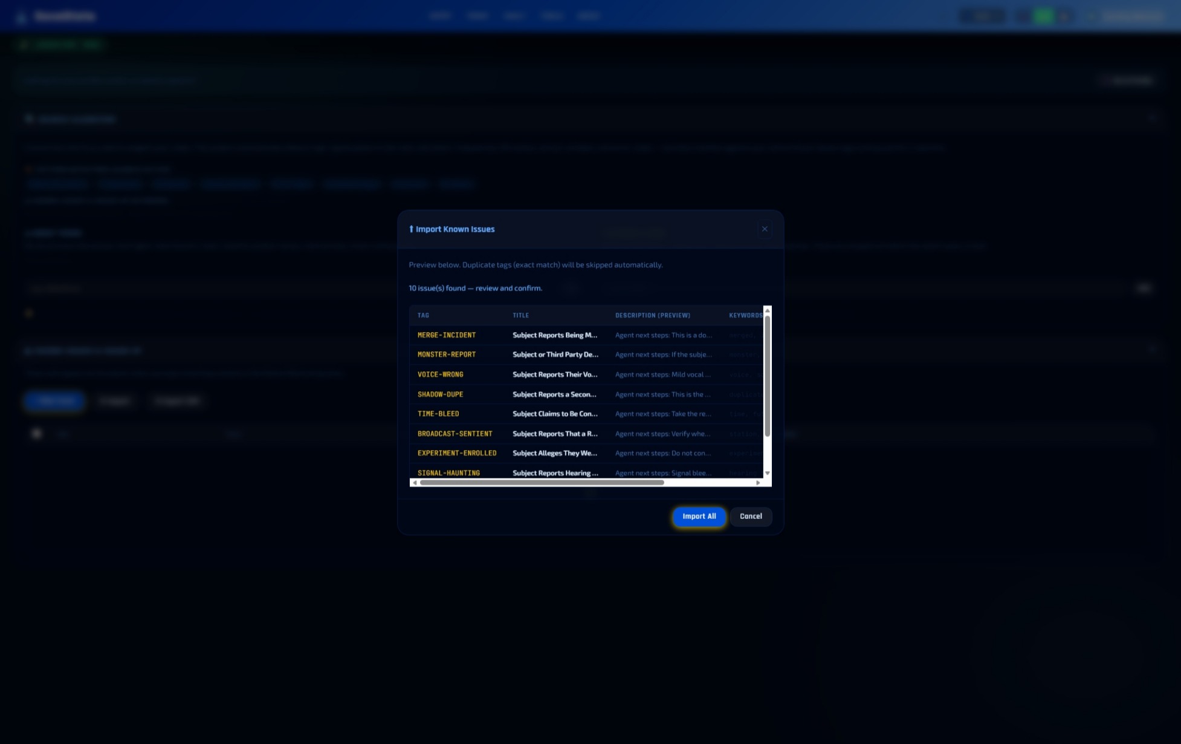The height and width of the screenshot is (744, 1181).
Task: Click the vertical scrollbar up arrow
Action: click(768, 310)
